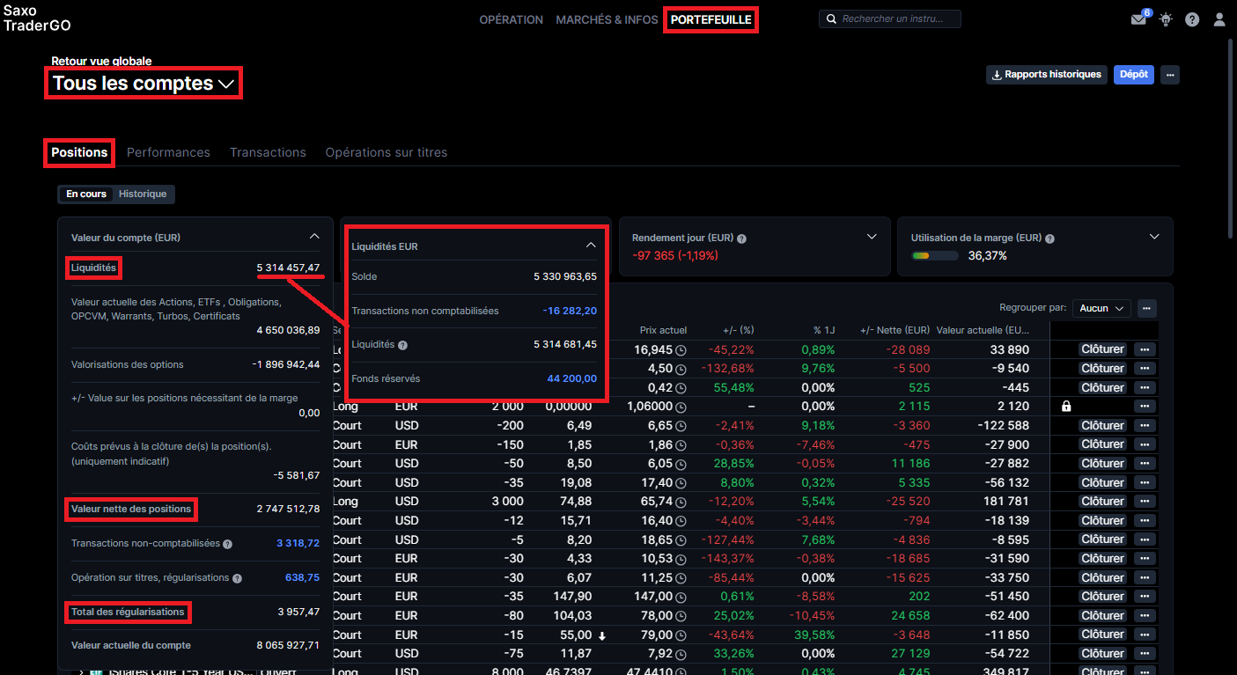The width and height of the screenshot is (1237, 675).
Task: Click the clock icon next to price 65,74
Action: 681,502
